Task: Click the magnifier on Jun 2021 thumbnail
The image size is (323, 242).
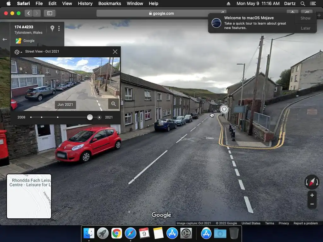Action: click(x=114, y=104)
